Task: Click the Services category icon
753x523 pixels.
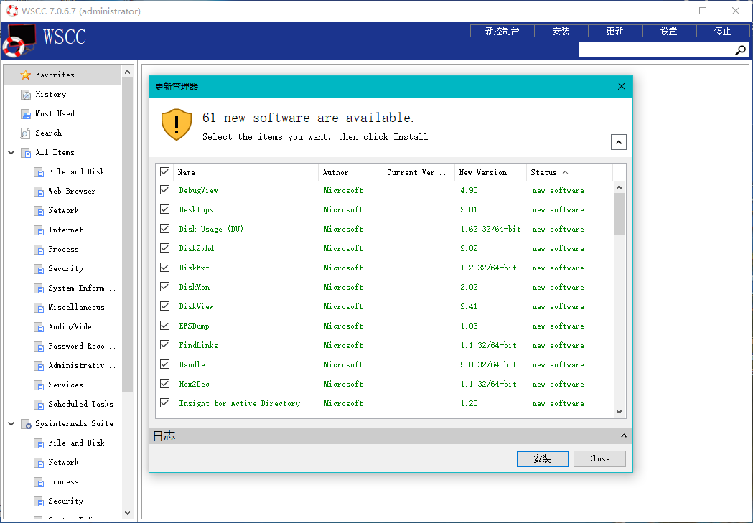Action: coord(39,385)
